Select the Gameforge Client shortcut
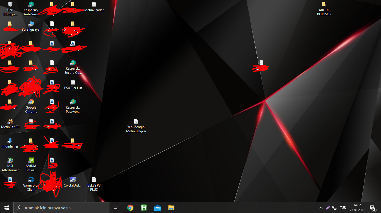The image size is (381, 213). [x=31, y=184]
